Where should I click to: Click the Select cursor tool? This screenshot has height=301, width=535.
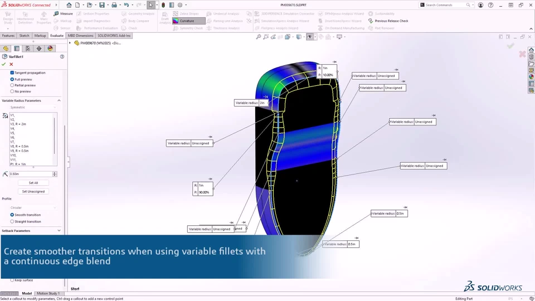[x=150, y=5]
